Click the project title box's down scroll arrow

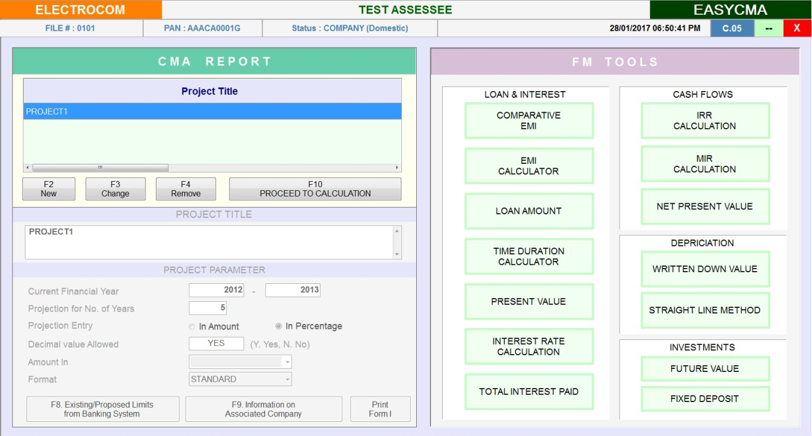(x=396, y=254)
